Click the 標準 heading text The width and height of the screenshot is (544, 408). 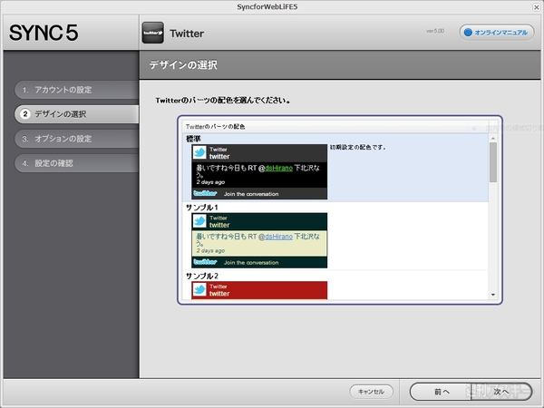(193, 139)
